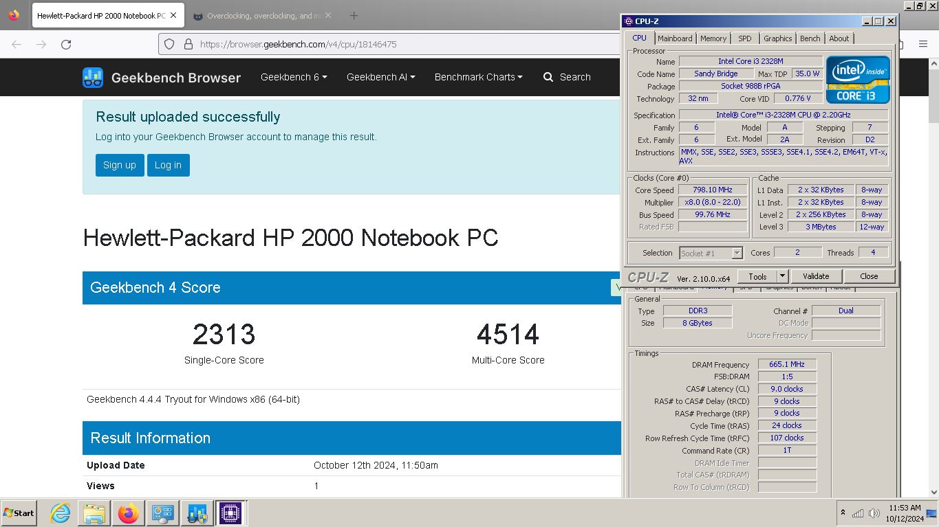The height and width of the screenshot is (527, 939).
Task: Click the volume speaker tray icon
Action: pos(874,513)
